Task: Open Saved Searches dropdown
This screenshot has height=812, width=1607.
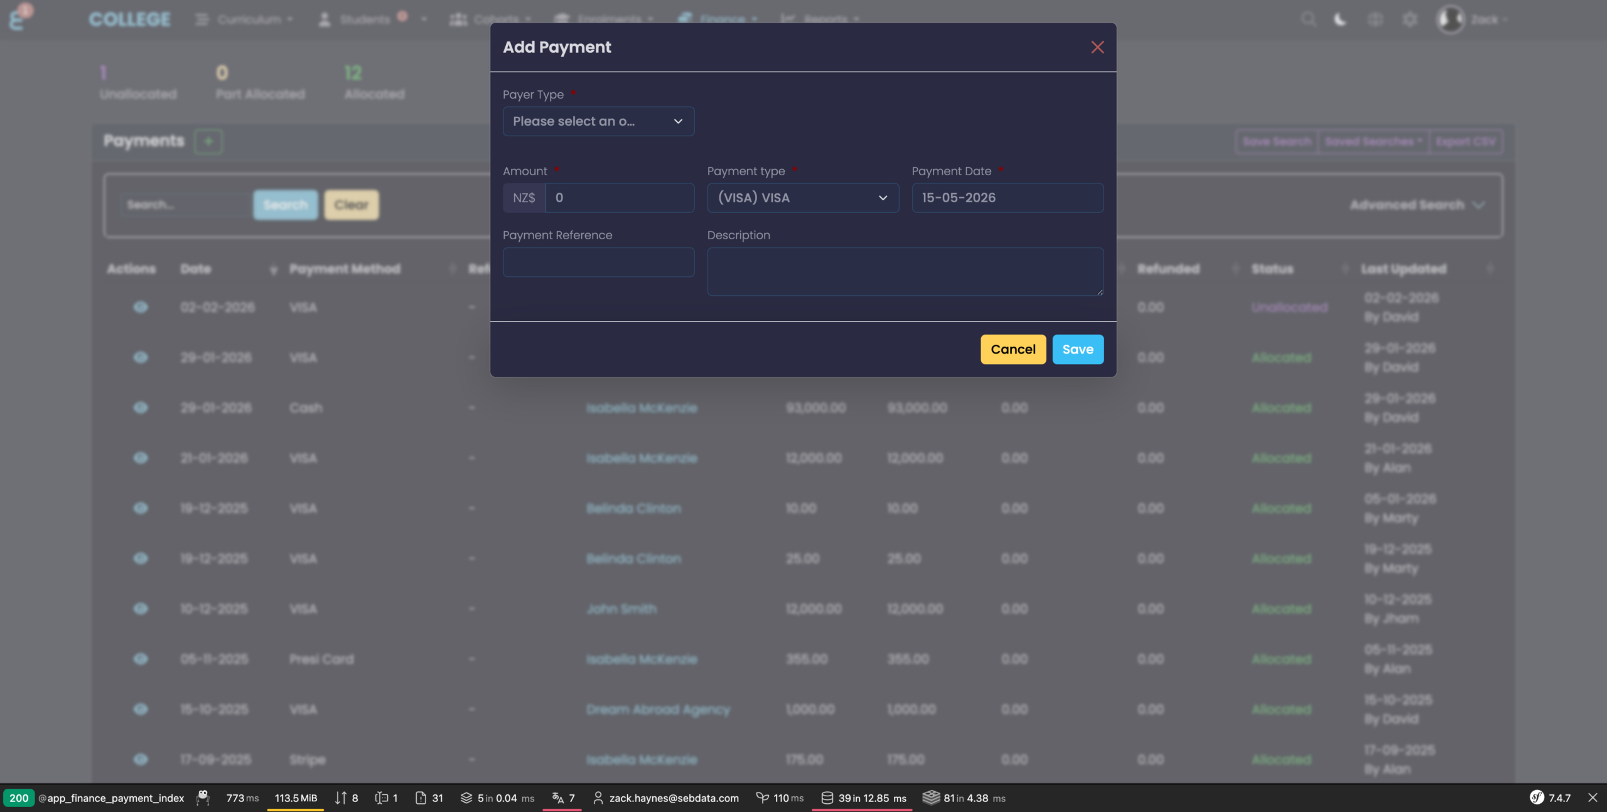Action: (1373, 141)
